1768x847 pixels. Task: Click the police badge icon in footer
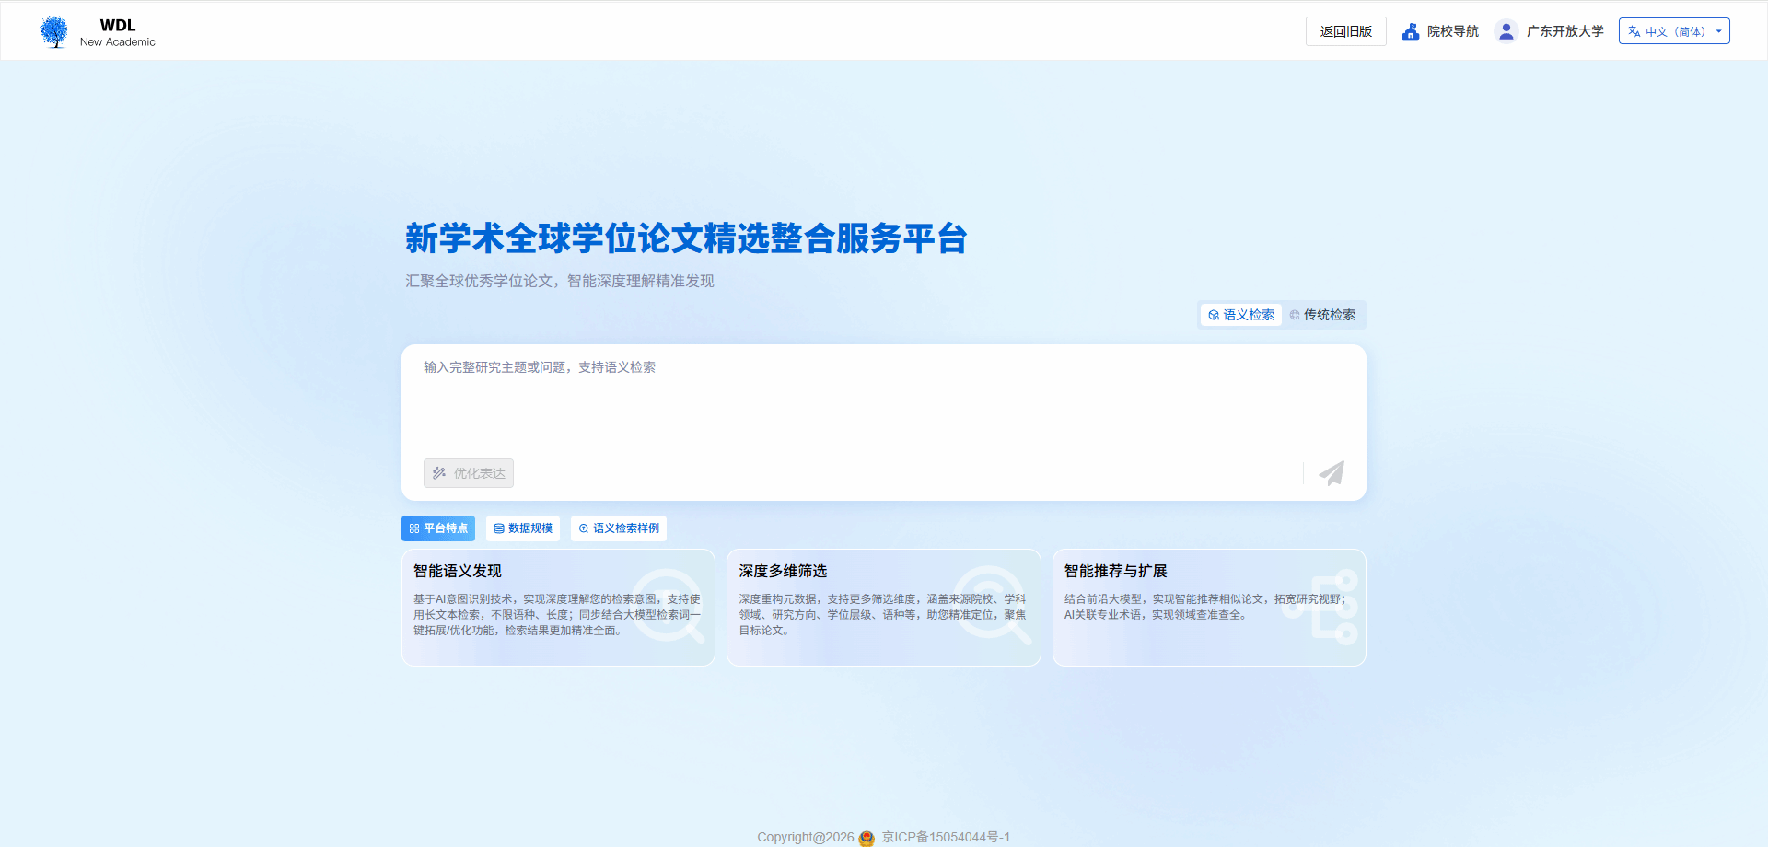click(x=867, y=838)
